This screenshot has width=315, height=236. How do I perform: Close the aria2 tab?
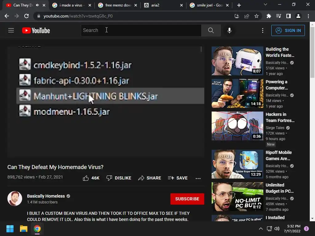pyautogui.click(x=181, y=5)
